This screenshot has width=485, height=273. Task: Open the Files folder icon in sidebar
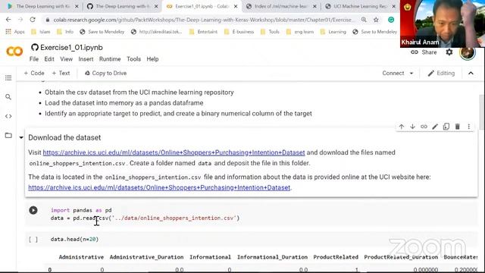[x=8, y=135]
